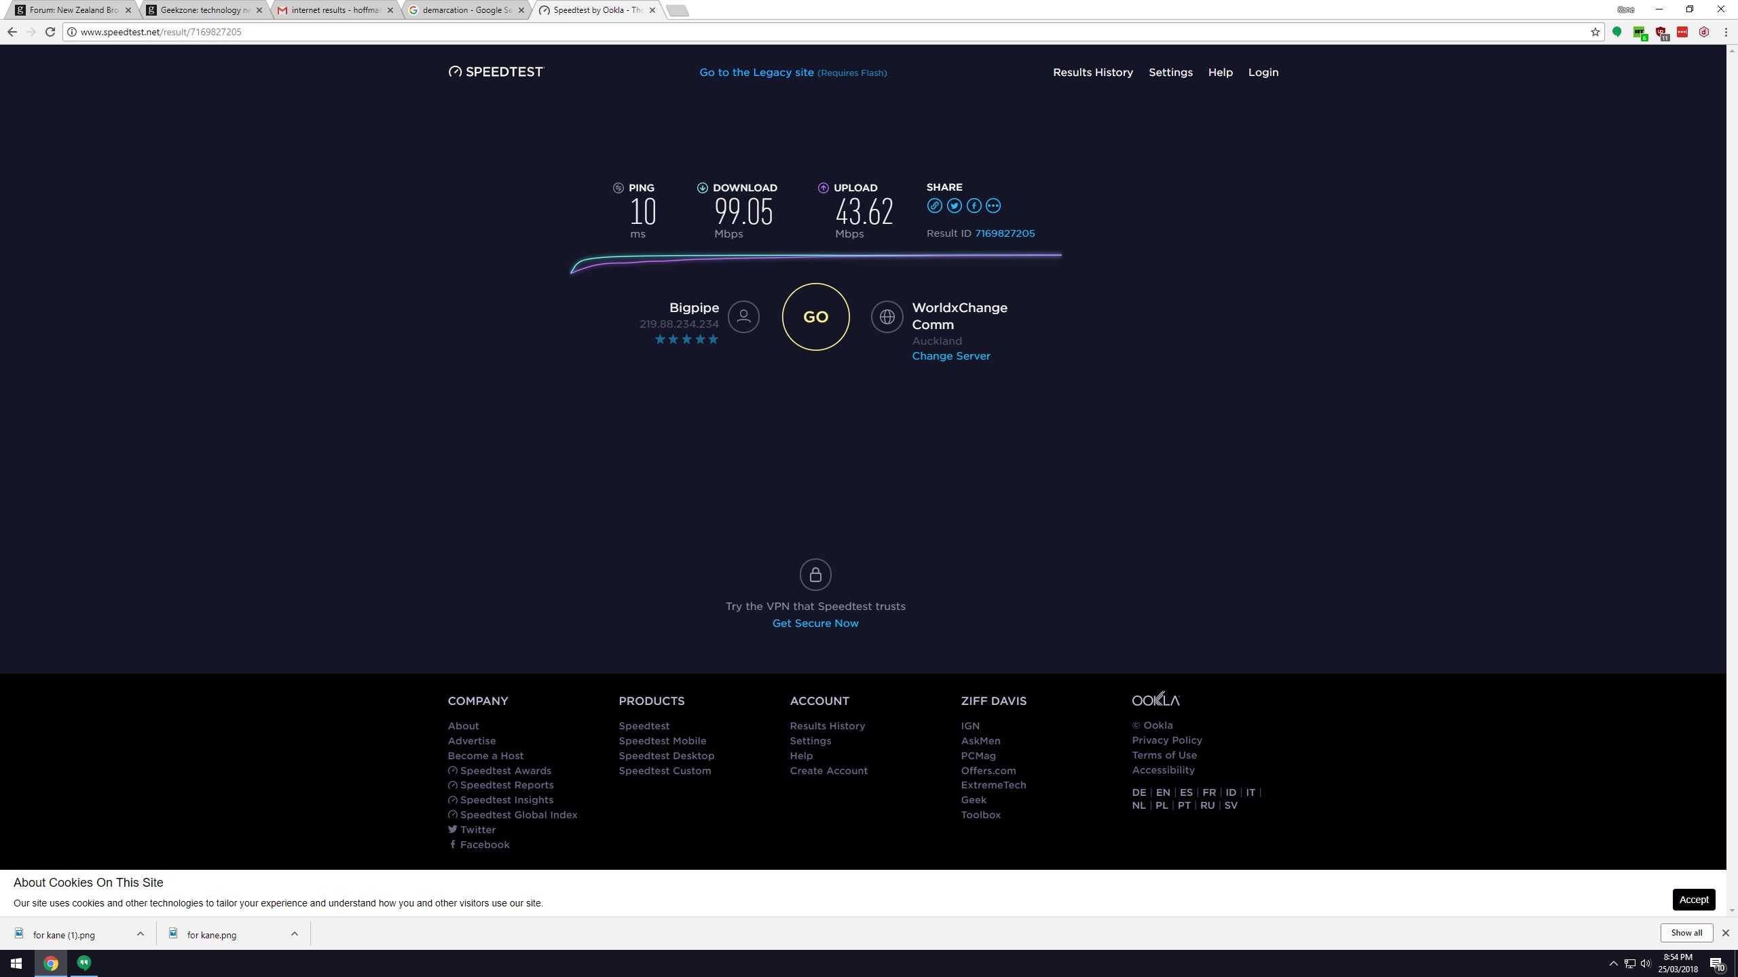The width and height of the screenshot is (1738, 977).
Task: Open the About link in the footer
Action: click(463, 726)
